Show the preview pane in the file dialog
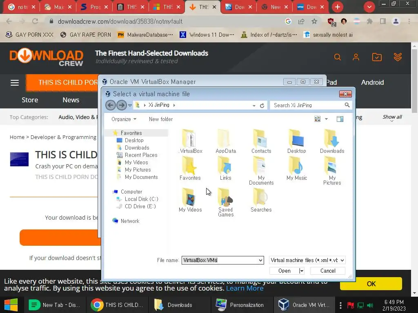Screen dimensions: 418x313 340,119
